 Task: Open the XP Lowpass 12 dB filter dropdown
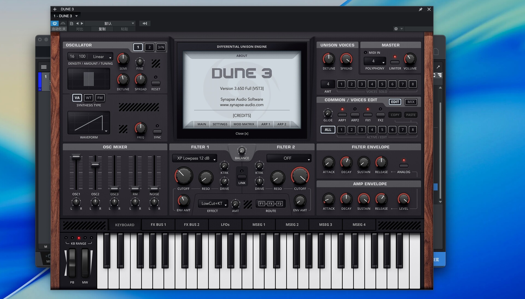pos(195,158)
